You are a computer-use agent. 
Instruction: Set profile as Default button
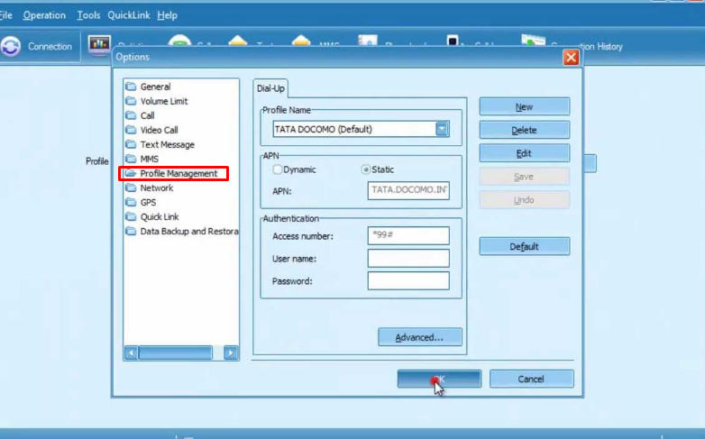[525, 246]
